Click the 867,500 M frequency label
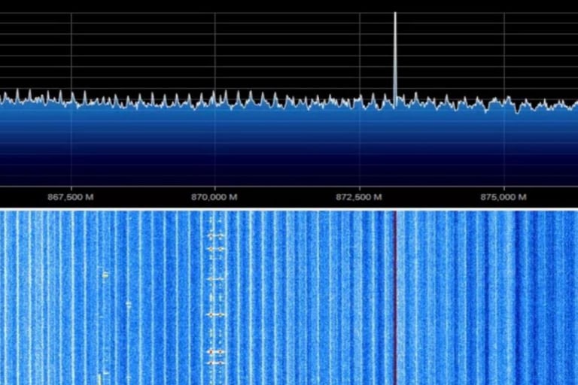Image resolution: width=578 pixels, height=385 pixels. 71,197
